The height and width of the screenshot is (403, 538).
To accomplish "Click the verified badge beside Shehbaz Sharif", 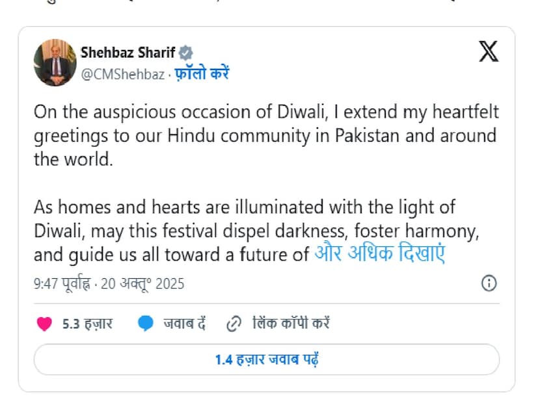I will pos(185,53).
